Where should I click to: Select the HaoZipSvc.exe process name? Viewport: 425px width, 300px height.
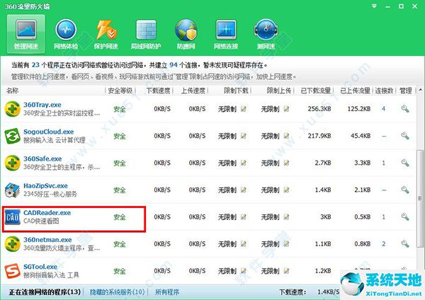pyautogui.click(x=45, y=186)
